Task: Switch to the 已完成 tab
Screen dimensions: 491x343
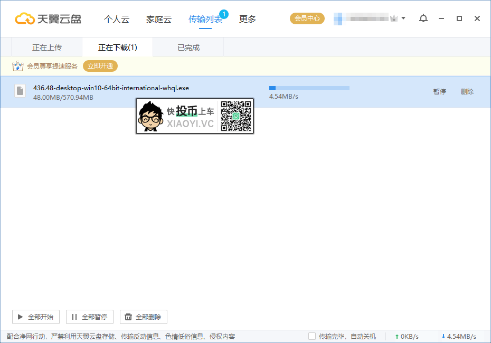Action: point(187,46)
